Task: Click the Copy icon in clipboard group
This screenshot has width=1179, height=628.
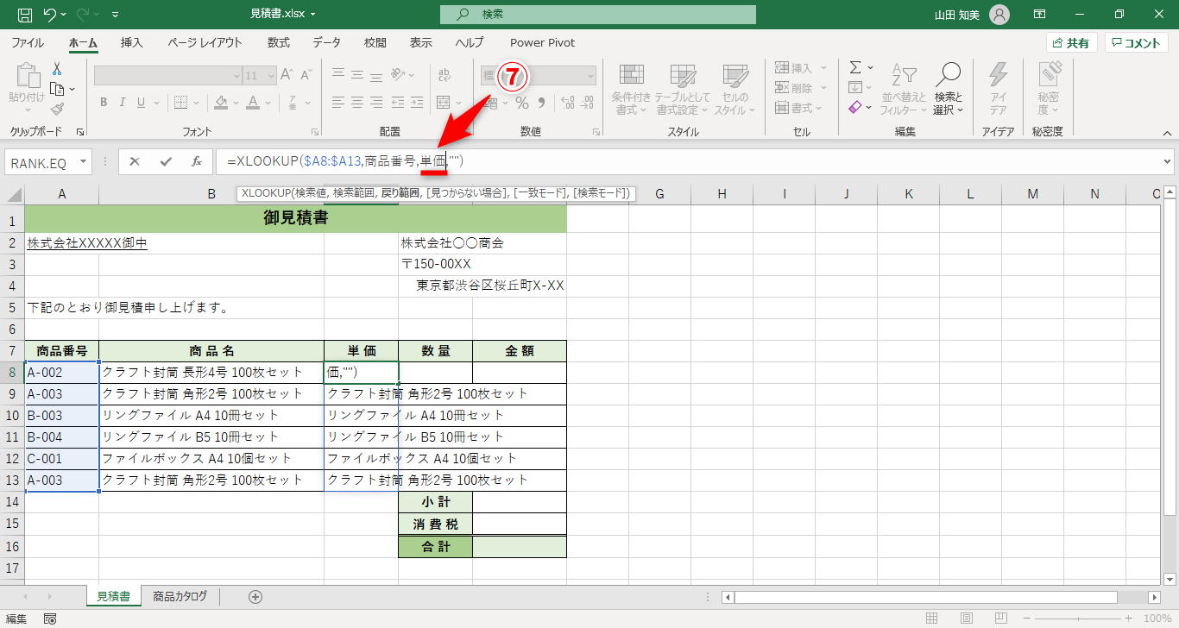Action: (x=58, y=88)
